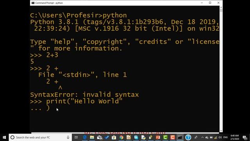Image resolution: width=250 pixels, height=141 pixels.
Task: Click the '>>> 2+3' prompt line
Action: coord(44,55)
